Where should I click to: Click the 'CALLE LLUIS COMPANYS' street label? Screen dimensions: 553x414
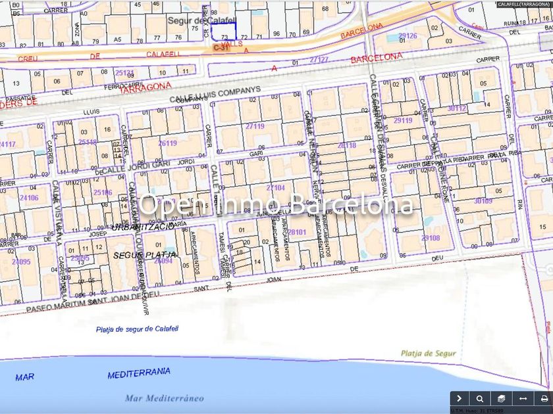215,95
